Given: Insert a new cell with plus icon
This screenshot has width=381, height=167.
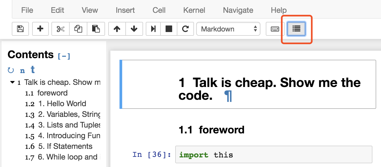Looking at the screenshot, I should point(40,29).
